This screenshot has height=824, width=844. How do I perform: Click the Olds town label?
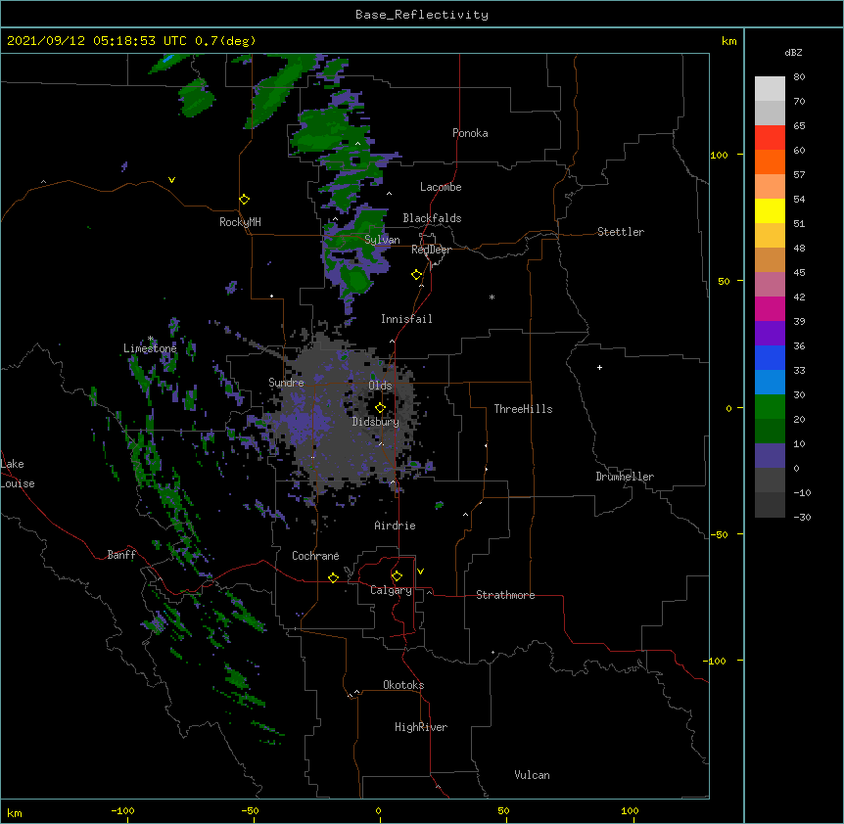point(380,386)
